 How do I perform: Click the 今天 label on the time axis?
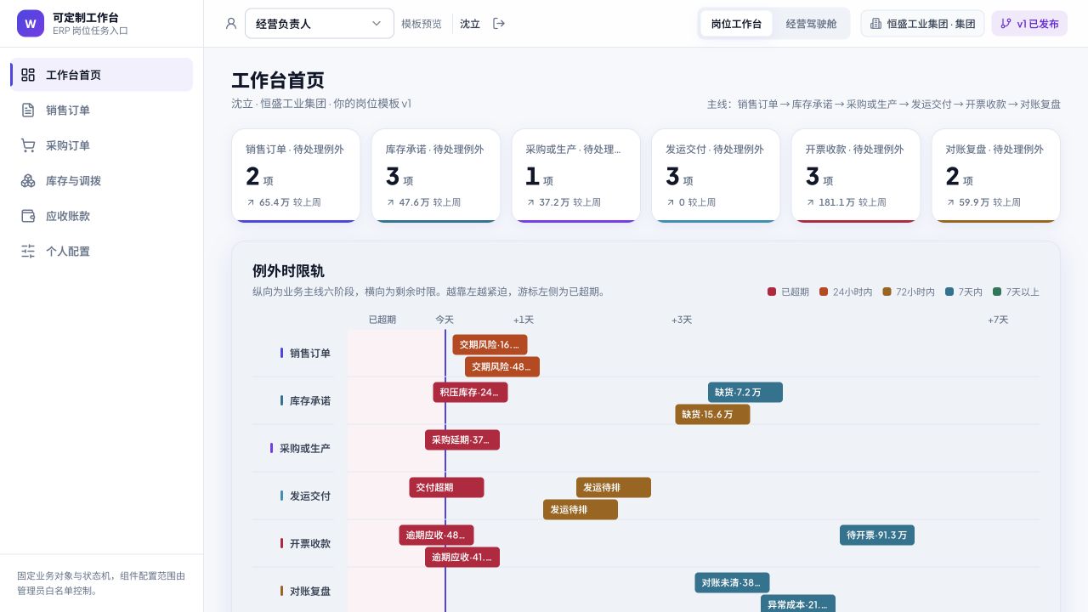coord(445,320)
